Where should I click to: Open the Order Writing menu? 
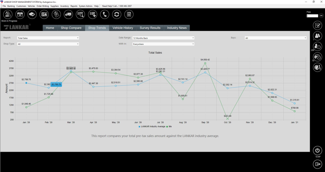(43, 6)
